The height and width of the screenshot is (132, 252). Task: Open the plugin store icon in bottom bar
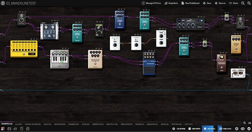click(x=28, y=129)
